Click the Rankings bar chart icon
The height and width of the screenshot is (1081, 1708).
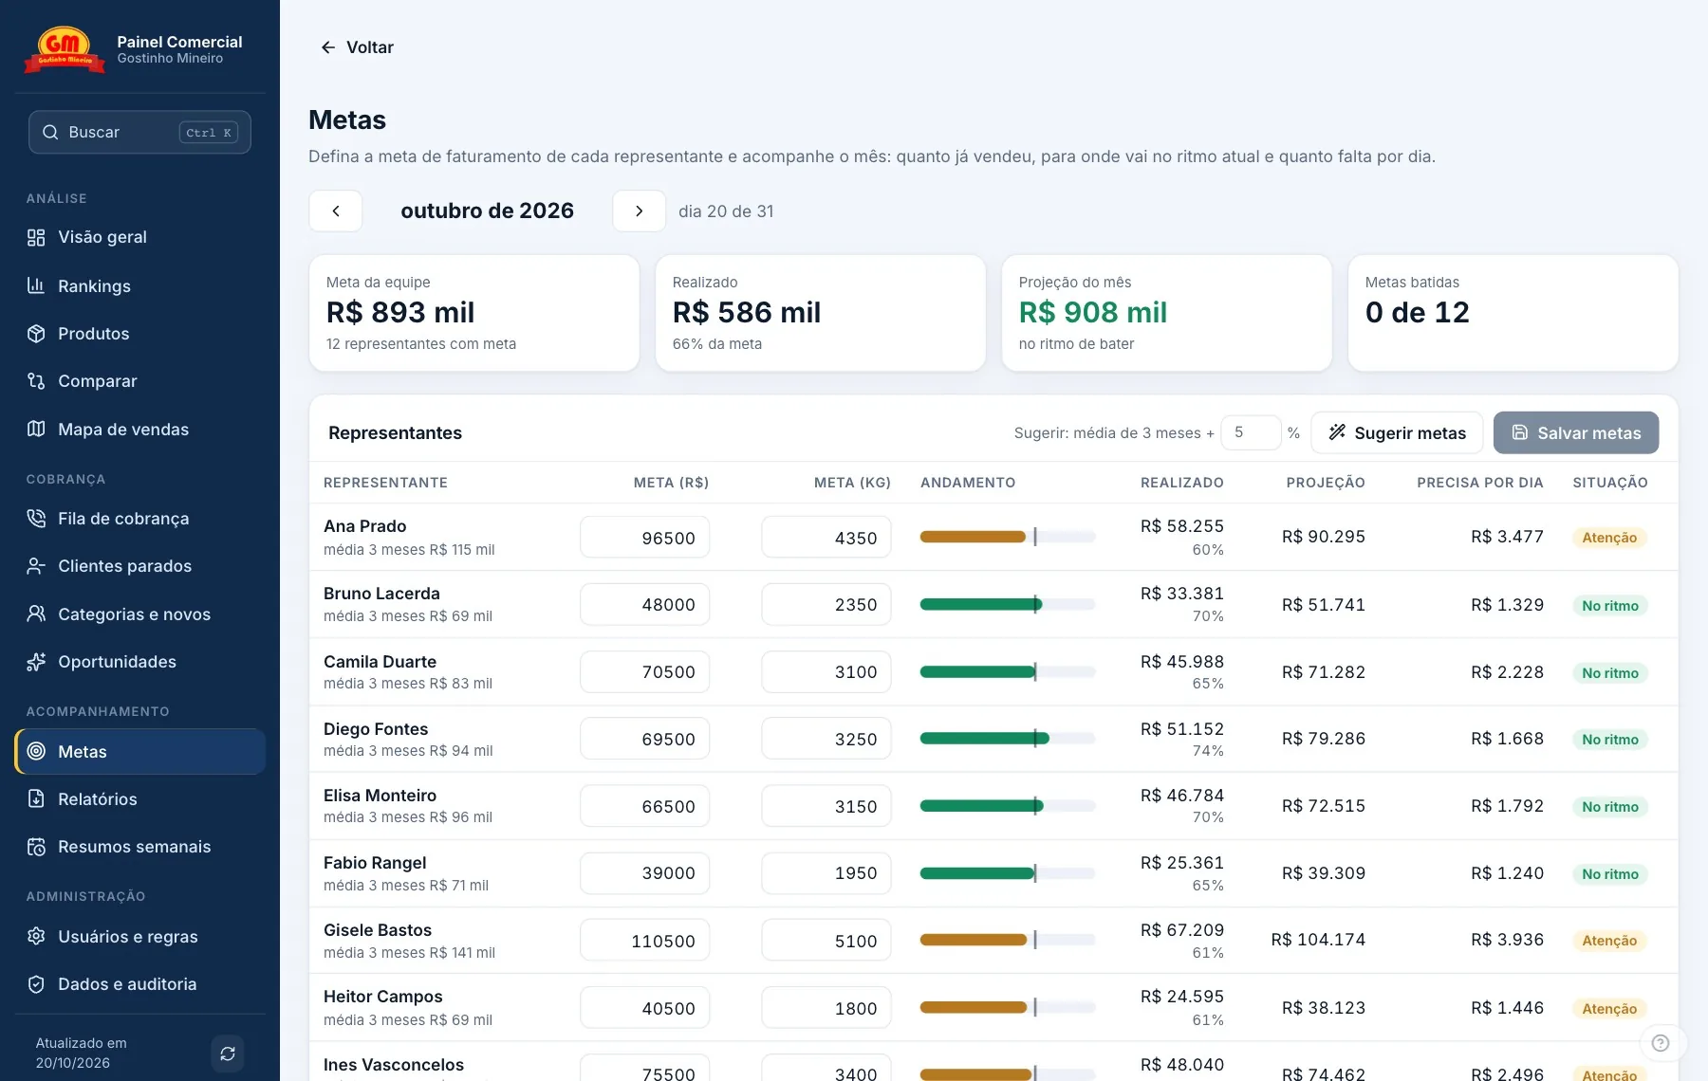[36, 285]
